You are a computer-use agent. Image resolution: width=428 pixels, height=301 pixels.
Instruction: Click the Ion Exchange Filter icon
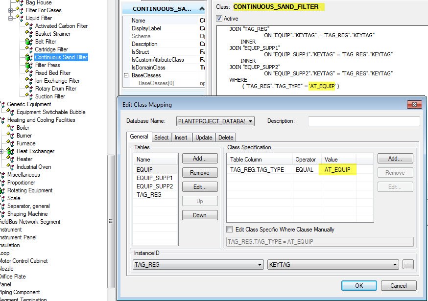(x=29, y=81)
